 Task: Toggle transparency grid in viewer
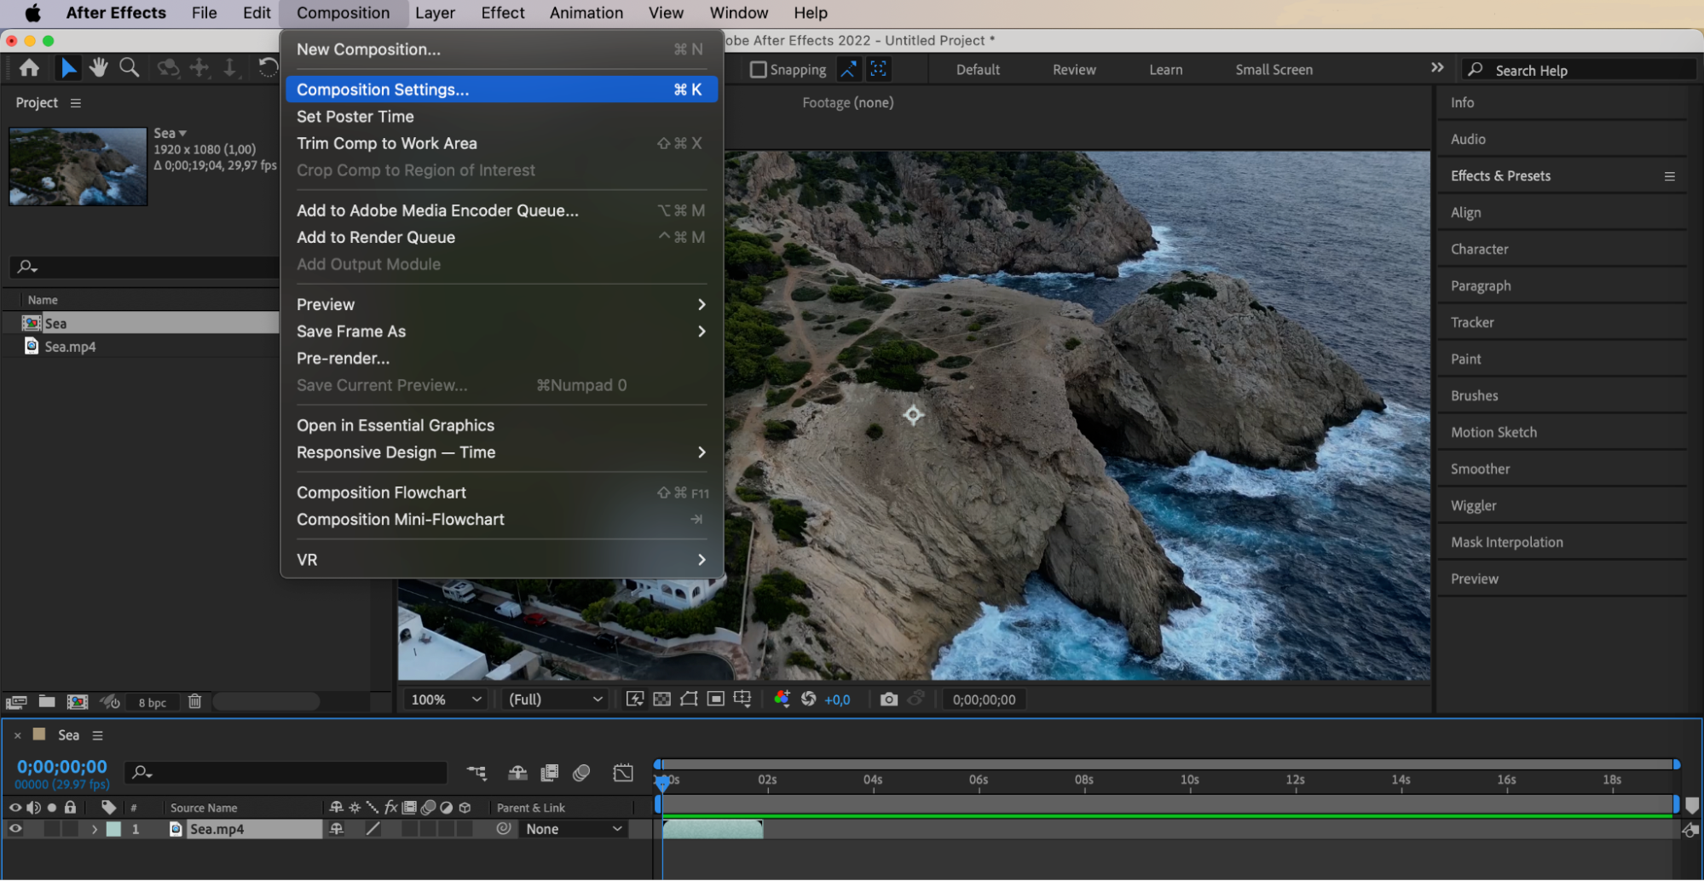(x=661, y=700)
